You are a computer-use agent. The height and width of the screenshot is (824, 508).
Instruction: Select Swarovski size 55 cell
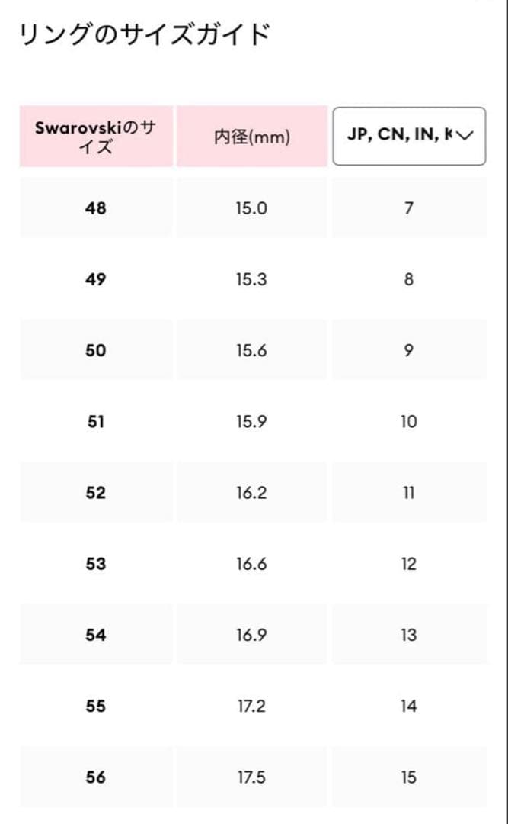[96, 707]
